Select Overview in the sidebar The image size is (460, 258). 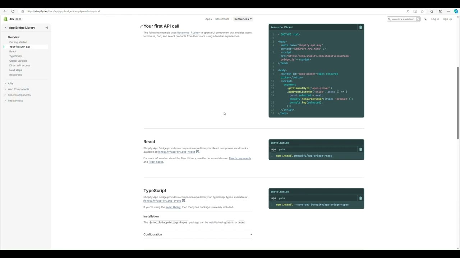[14, 37]
